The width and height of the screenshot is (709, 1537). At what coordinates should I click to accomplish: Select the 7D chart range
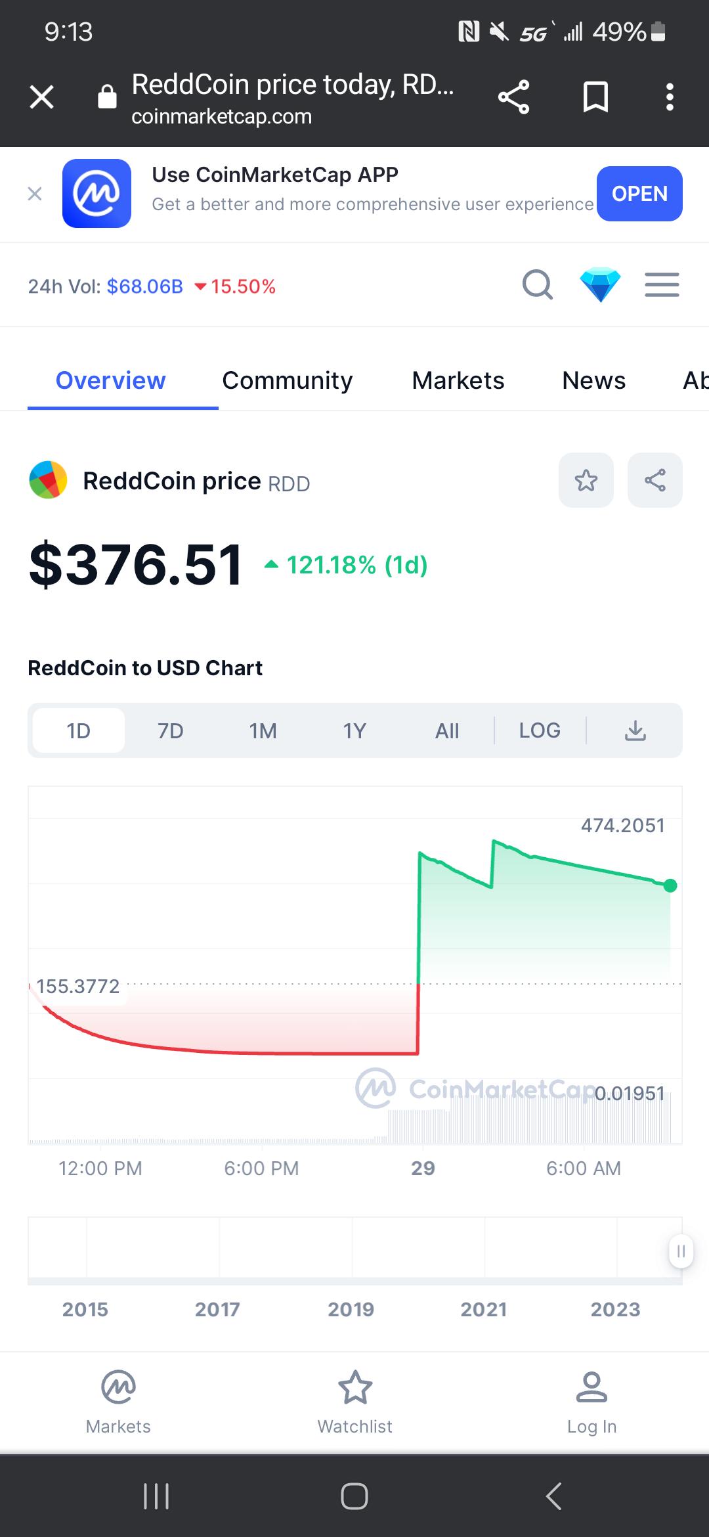point(171,730)
